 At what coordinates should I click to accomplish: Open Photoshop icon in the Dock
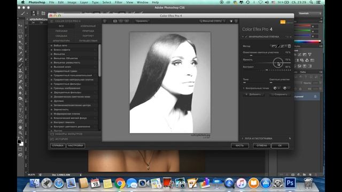(290, 183)
